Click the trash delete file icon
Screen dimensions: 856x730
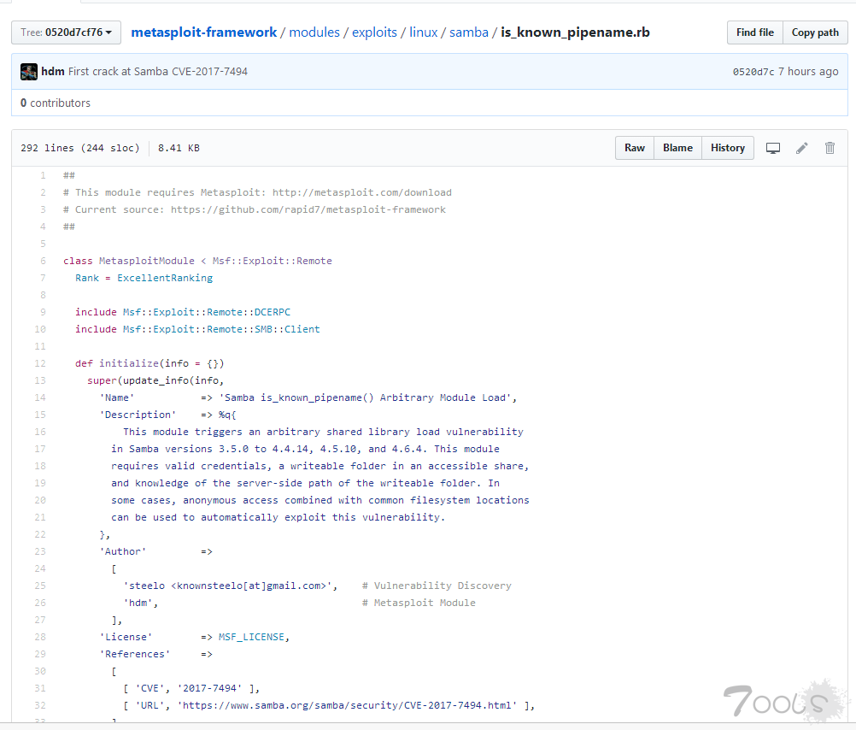click(x=830, y=148)
